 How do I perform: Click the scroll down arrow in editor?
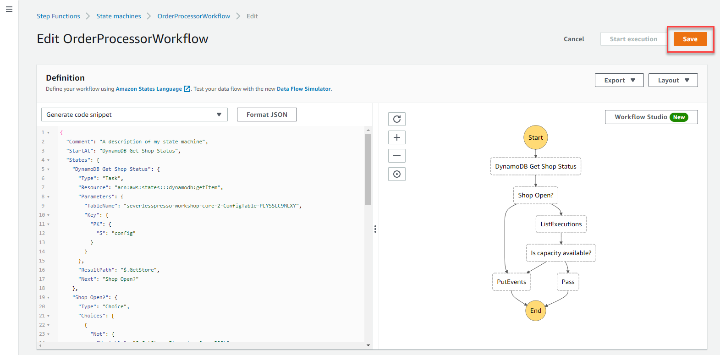pyautogui.click(x=368, y=345)
